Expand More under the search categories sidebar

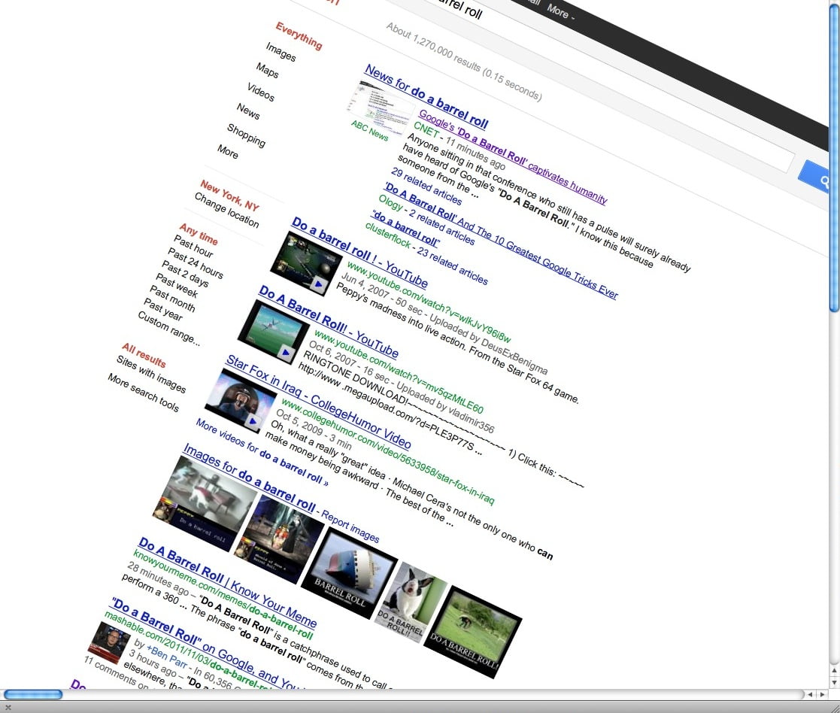pyautogui.click(x=228, y=152)
